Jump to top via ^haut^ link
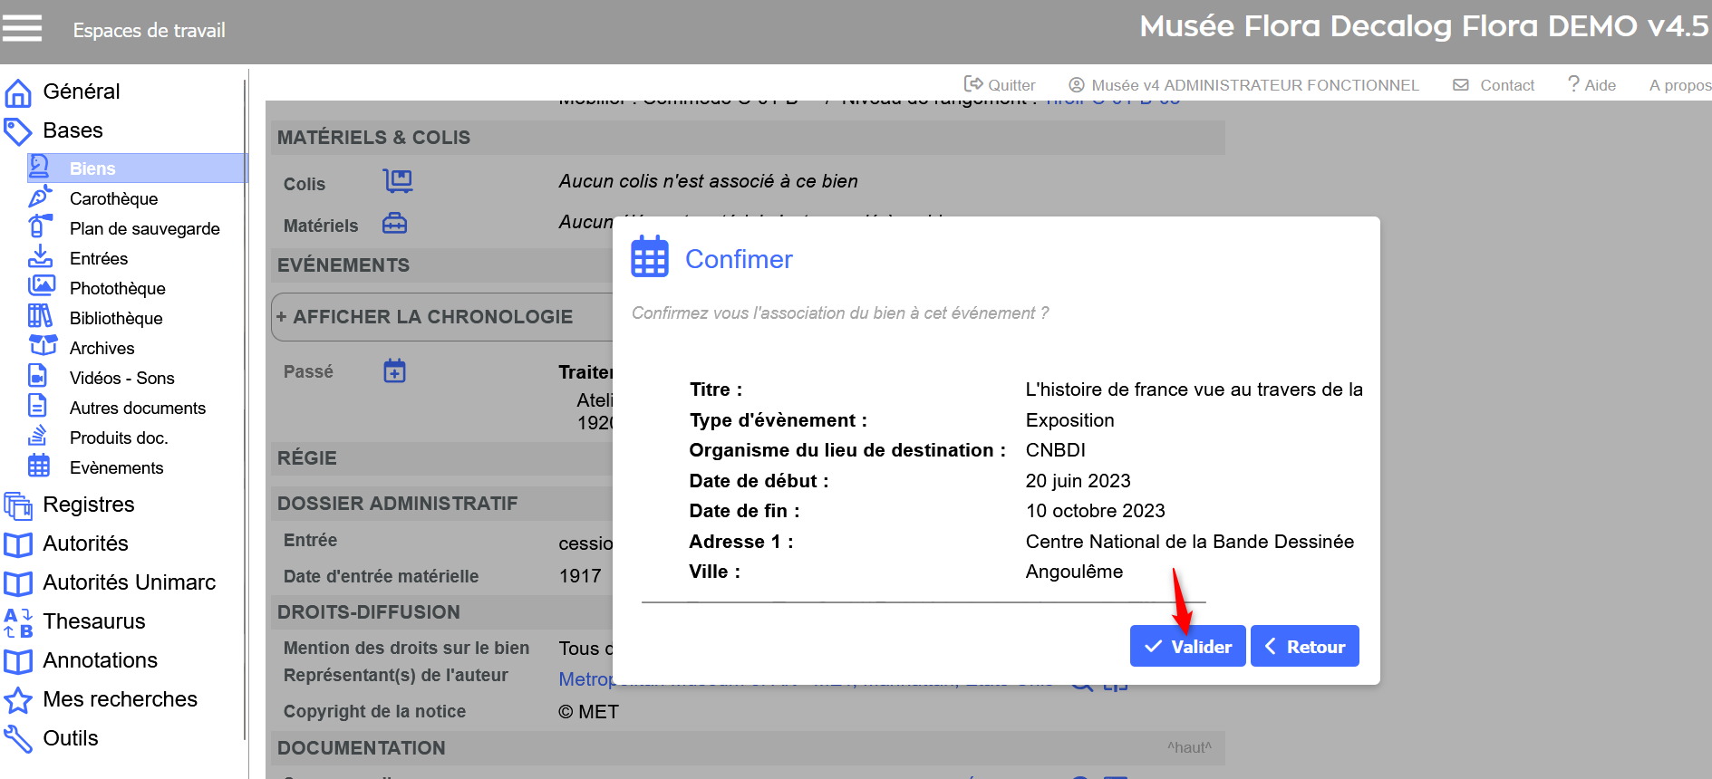1712x779 pixels. pyautogui.click(x=1188, y=747)
